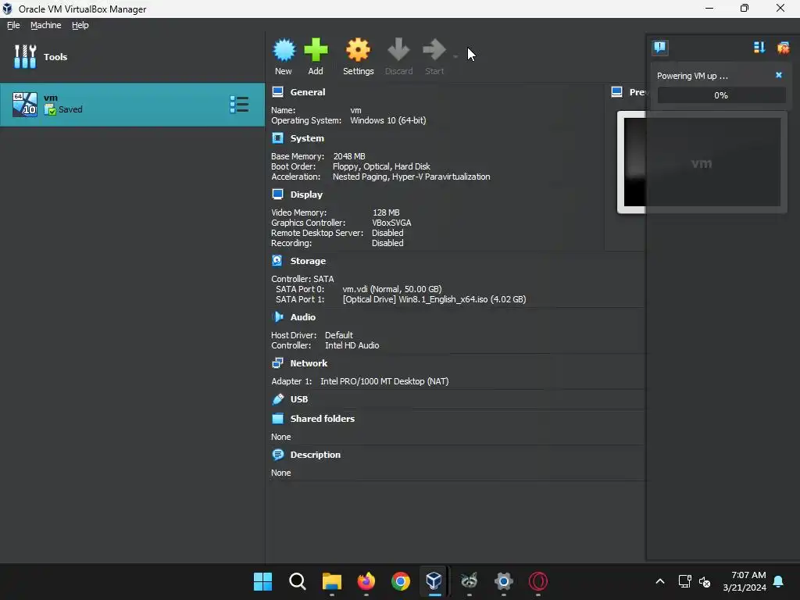Click the Shared folders section icon
The height and width of the screenshot is (600, 800).
pyautogui.click(x=277, y=419)
